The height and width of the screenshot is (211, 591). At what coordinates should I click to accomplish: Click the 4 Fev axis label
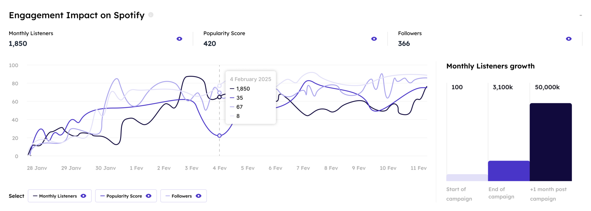point(220,168)
